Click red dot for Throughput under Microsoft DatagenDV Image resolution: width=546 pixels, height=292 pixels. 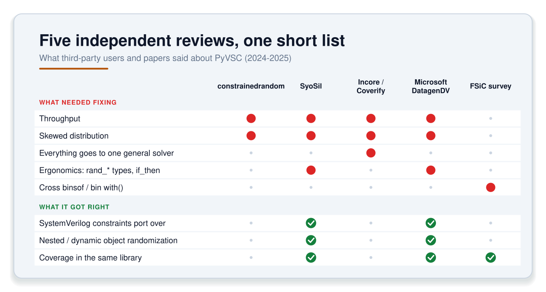[431, 119]
